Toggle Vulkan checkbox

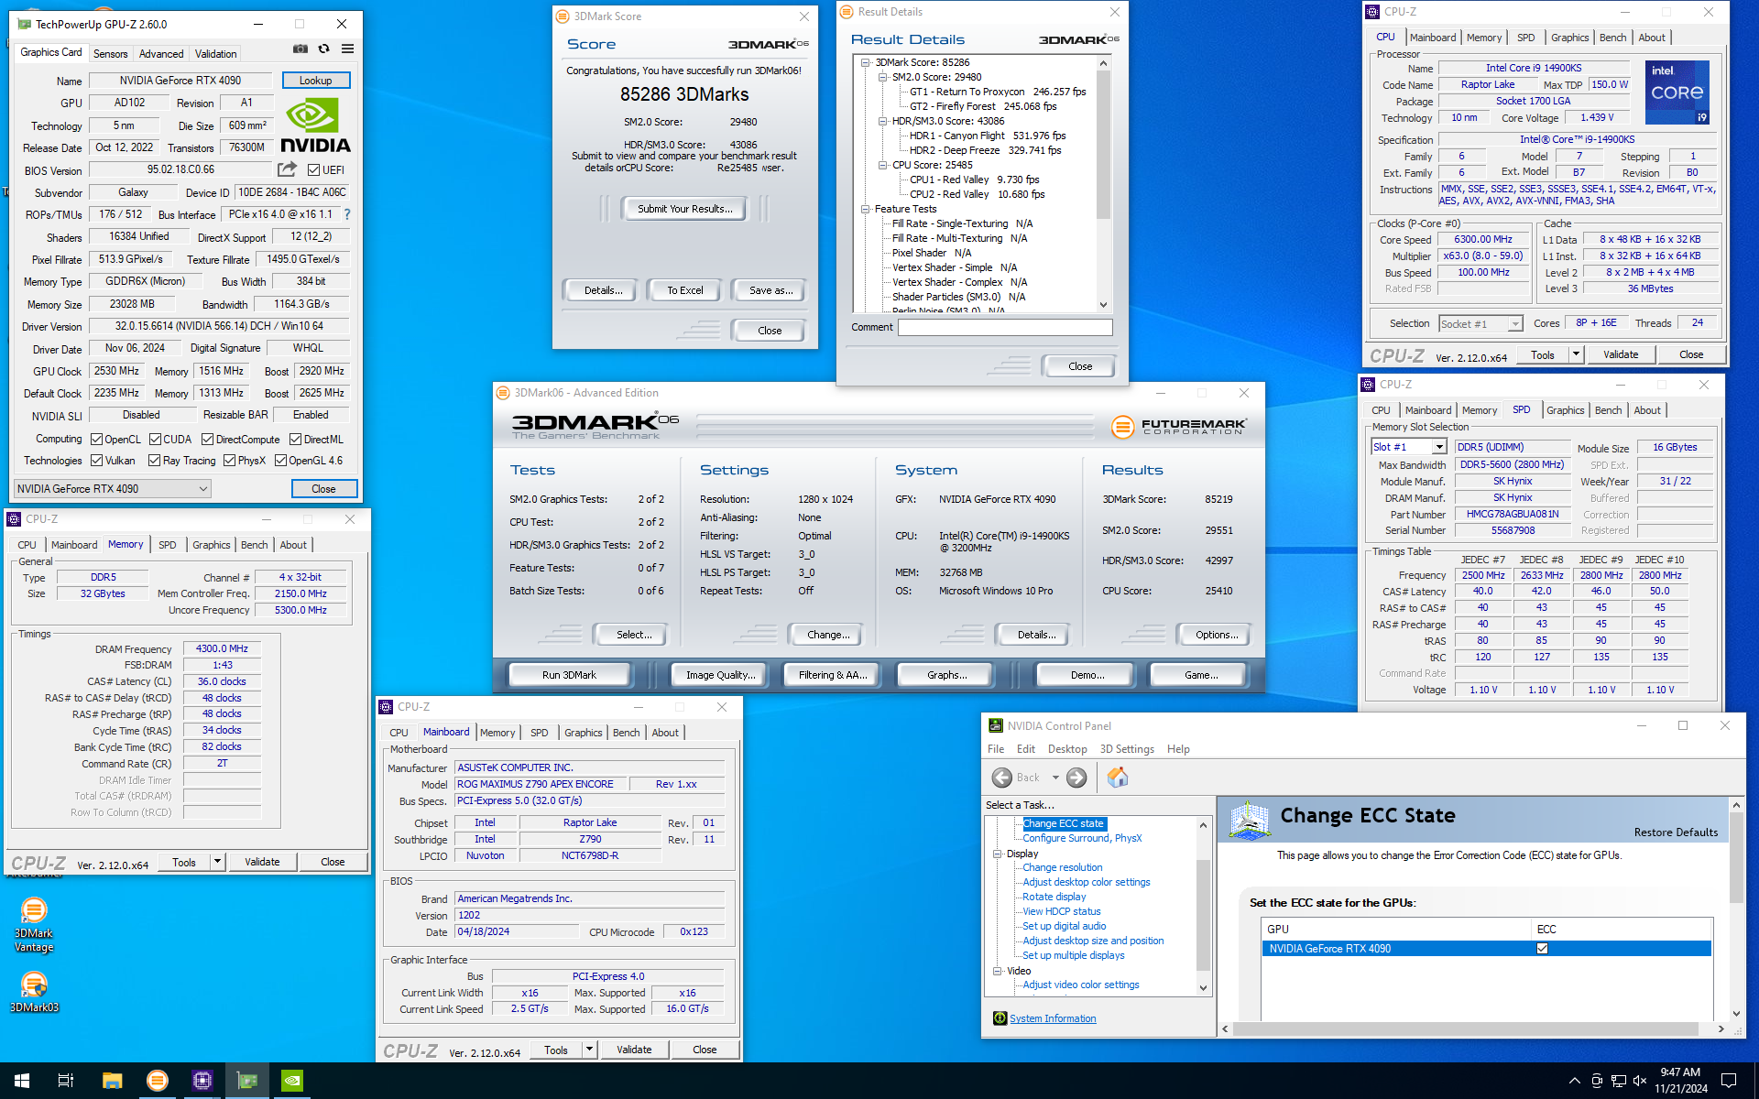click(x=96, y=461)
